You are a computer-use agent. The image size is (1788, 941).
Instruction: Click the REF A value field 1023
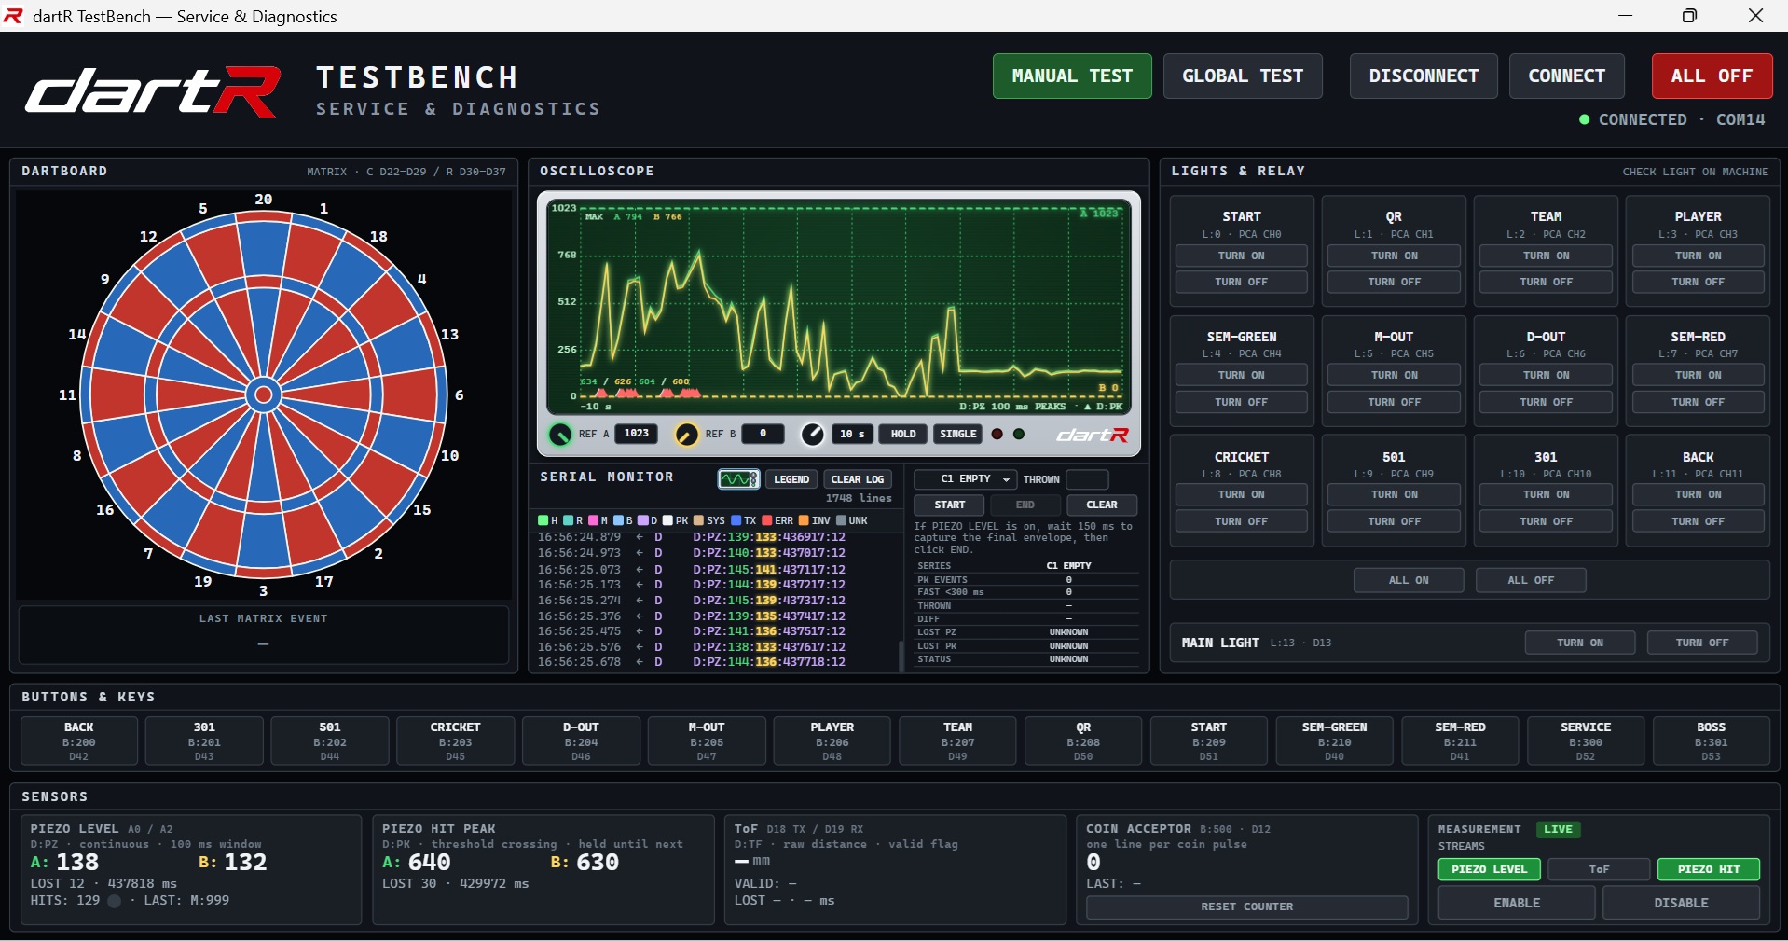(637, 435)
